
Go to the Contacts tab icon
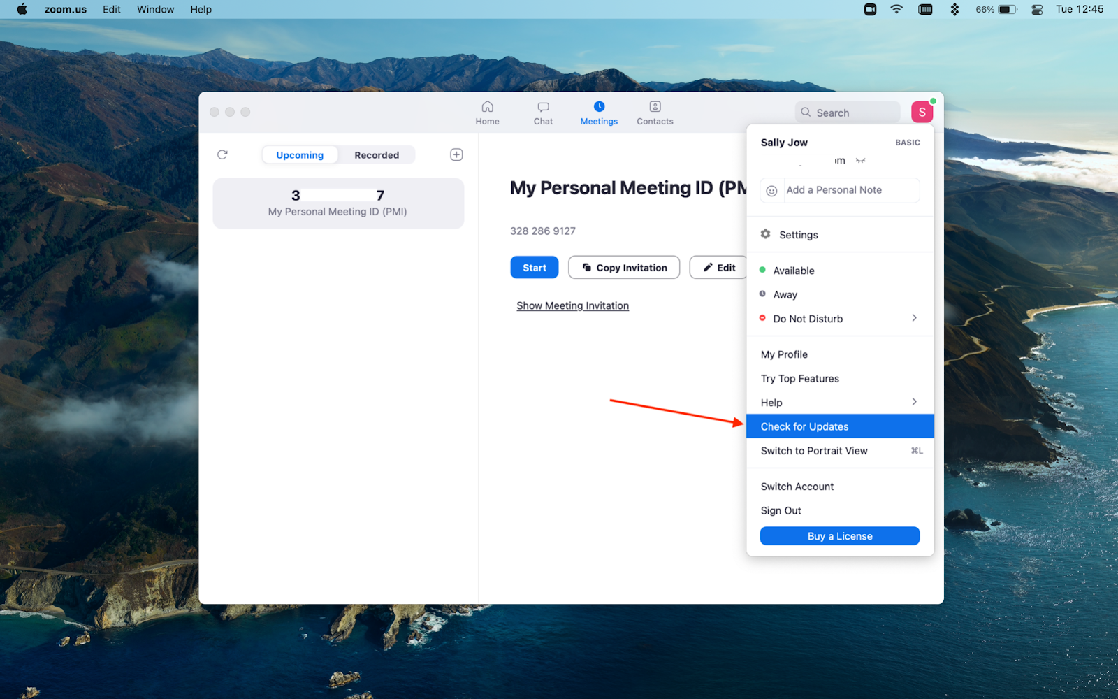point(655,107)
